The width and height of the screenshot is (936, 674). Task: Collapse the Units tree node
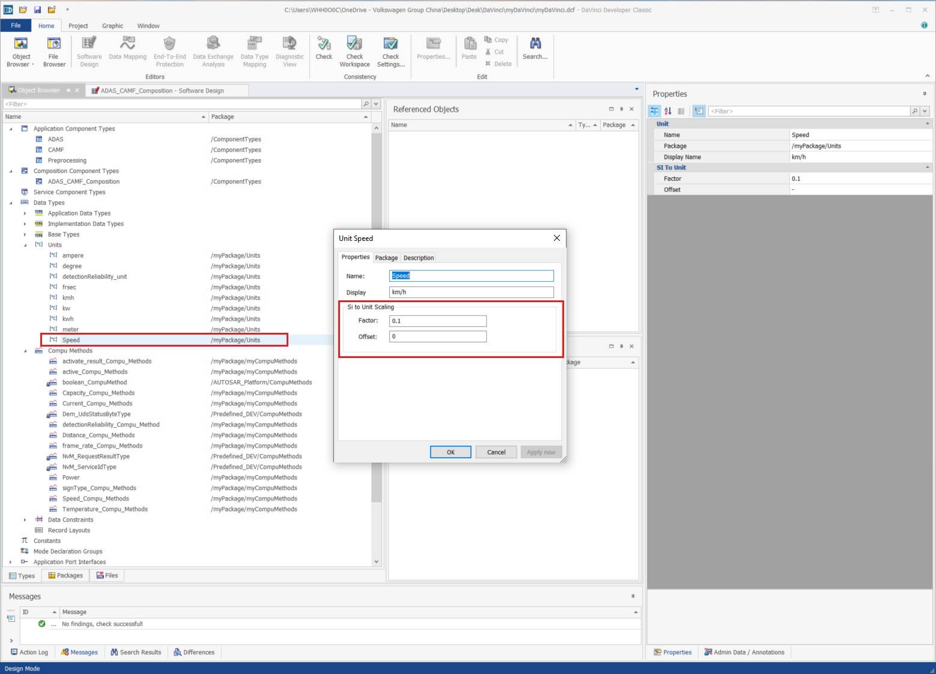click(x=25, y=245)
